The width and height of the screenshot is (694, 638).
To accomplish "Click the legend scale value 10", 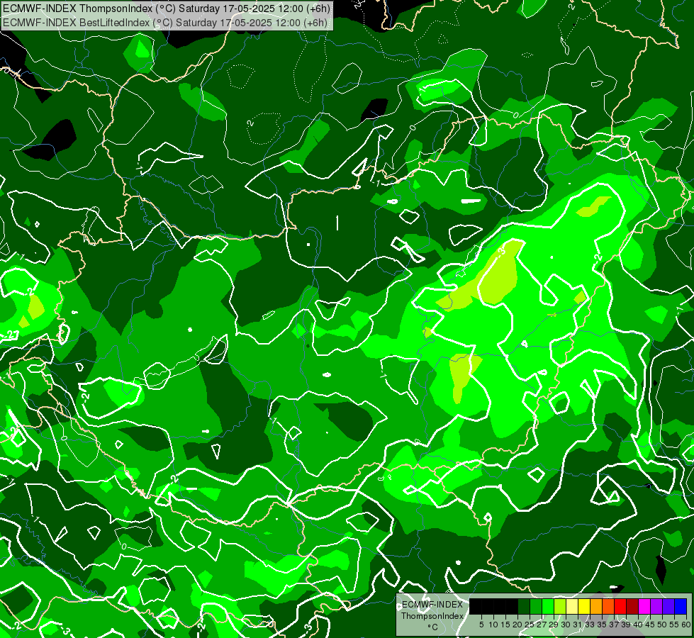I will (x=493, y=625).
